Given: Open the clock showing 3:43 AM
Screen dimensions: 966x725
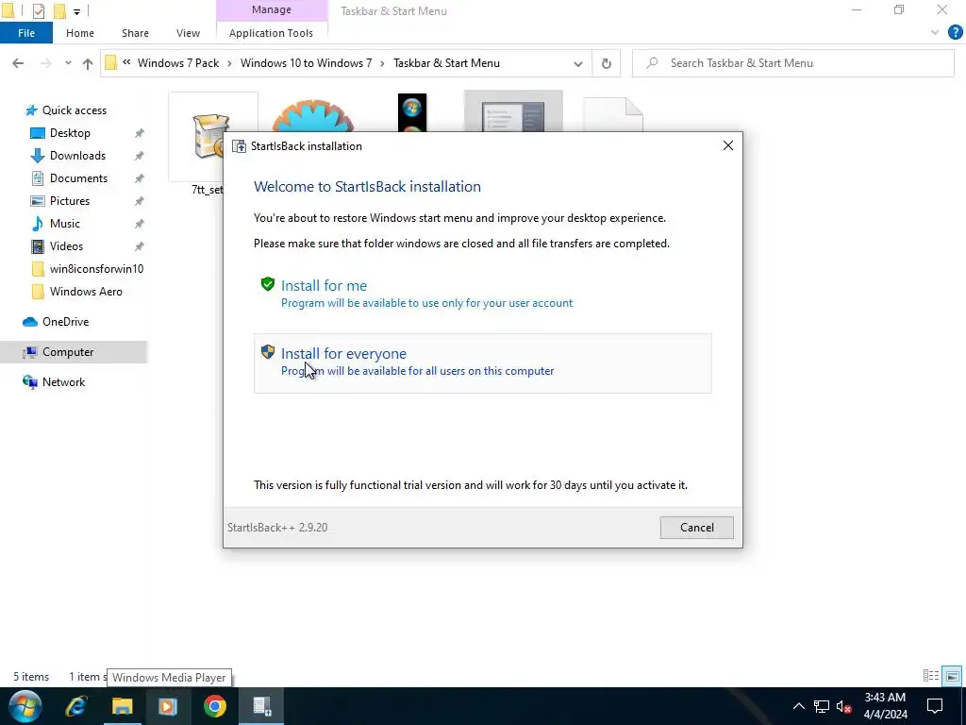Looking at the screenshot, I should [885, 706].
